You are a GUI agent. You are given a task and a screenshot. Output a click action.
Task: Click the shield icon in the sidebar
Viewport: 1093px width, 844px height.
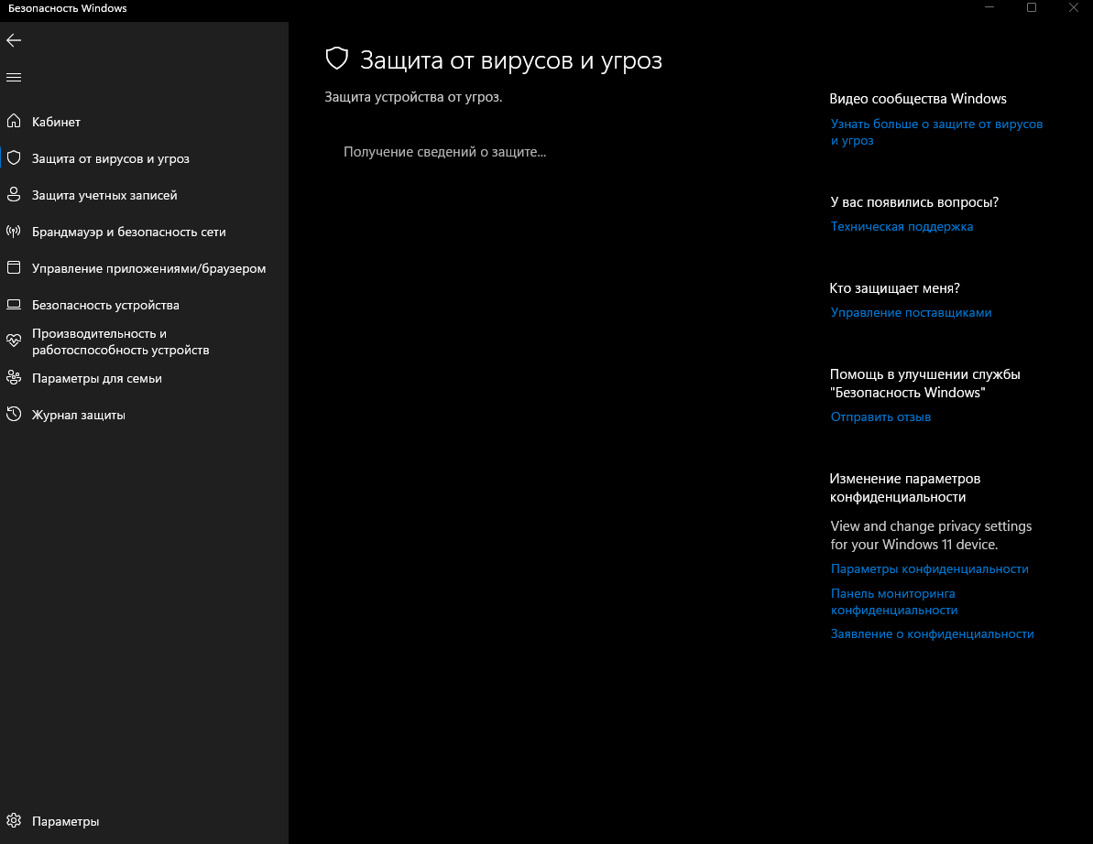(x=14, y=158)
